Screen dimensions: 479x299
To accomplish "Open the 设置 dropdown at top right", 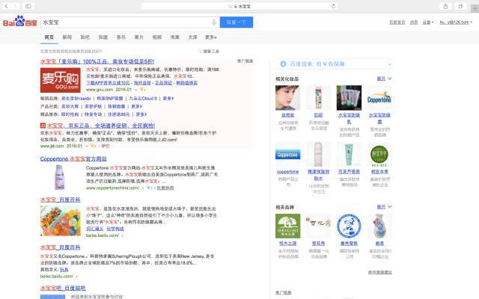I will (x=427, y=22).
